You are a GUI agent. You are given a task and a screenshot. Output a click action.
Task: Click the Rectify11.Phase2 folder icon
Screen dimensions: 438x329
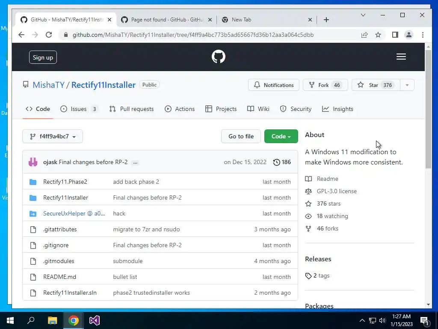point(33,182)
